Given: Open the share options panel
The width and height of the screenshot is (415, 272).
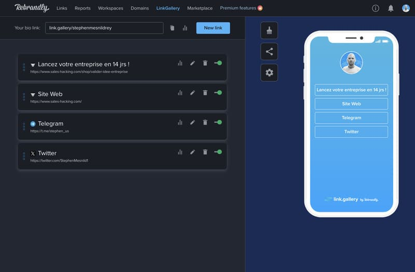Looking at the screenshot, I should click(x=269, y=51).
